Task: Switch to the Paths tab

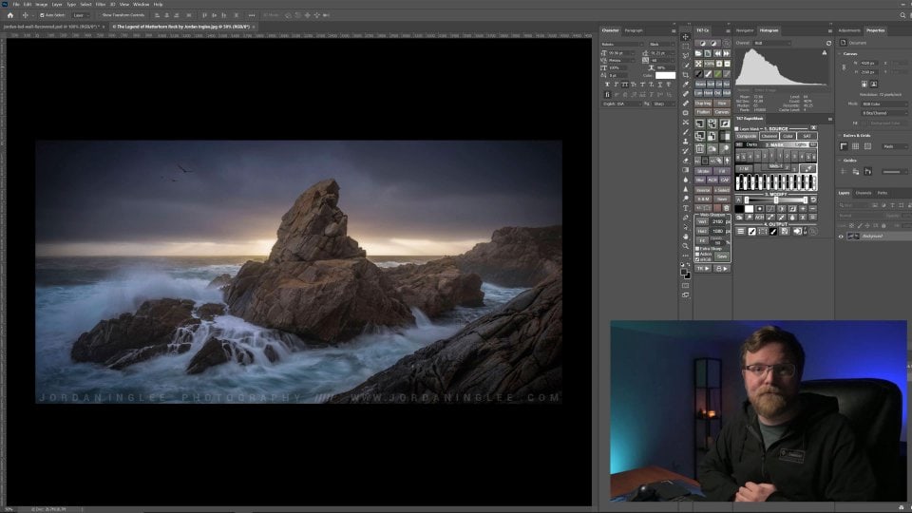Action: tap(883, 193)
